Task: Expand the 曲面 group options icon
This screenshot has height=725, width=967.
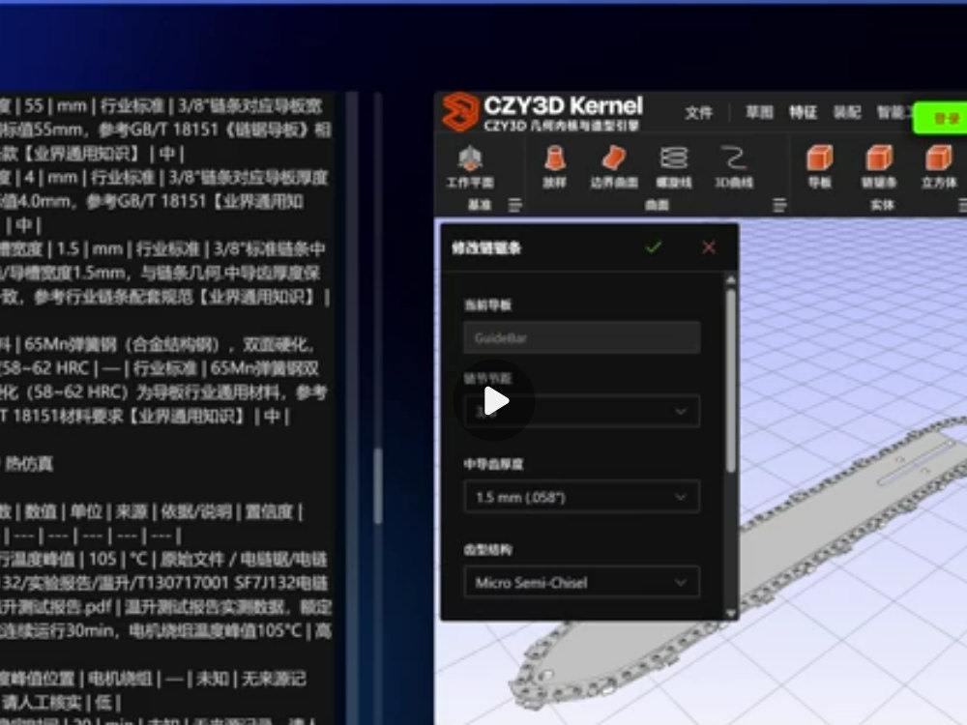Action: click(x=779, y=205)
